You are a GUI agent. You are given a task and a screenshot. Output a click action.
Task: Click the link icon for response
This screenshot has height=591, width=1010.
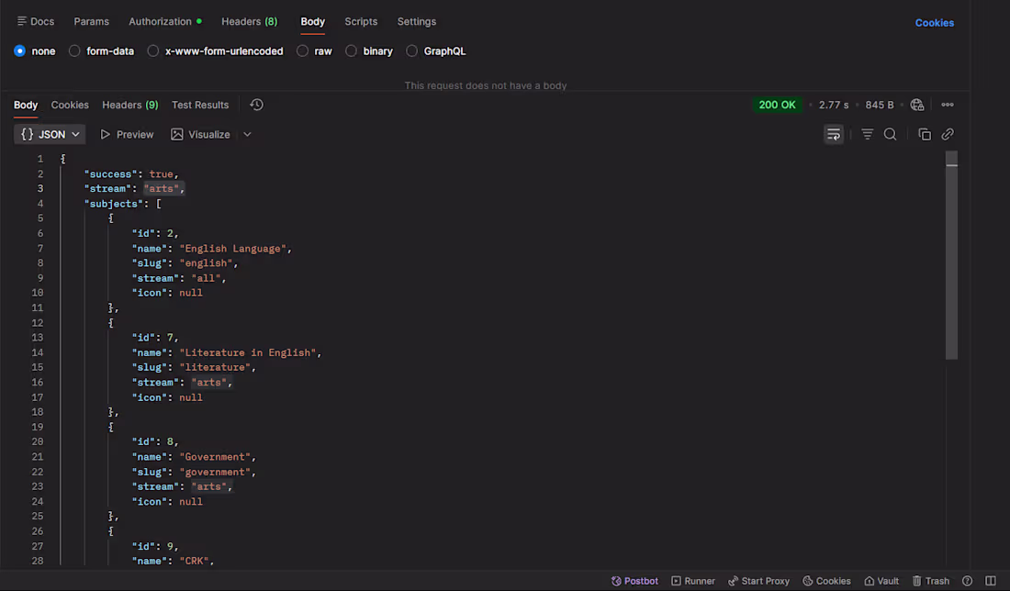click(948, 134)
